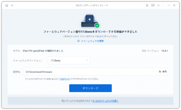Image resolution: width=181 pixels, height=110 pixels.
Task: Expand the title bar chevron menu
Action: click(158, 5)
